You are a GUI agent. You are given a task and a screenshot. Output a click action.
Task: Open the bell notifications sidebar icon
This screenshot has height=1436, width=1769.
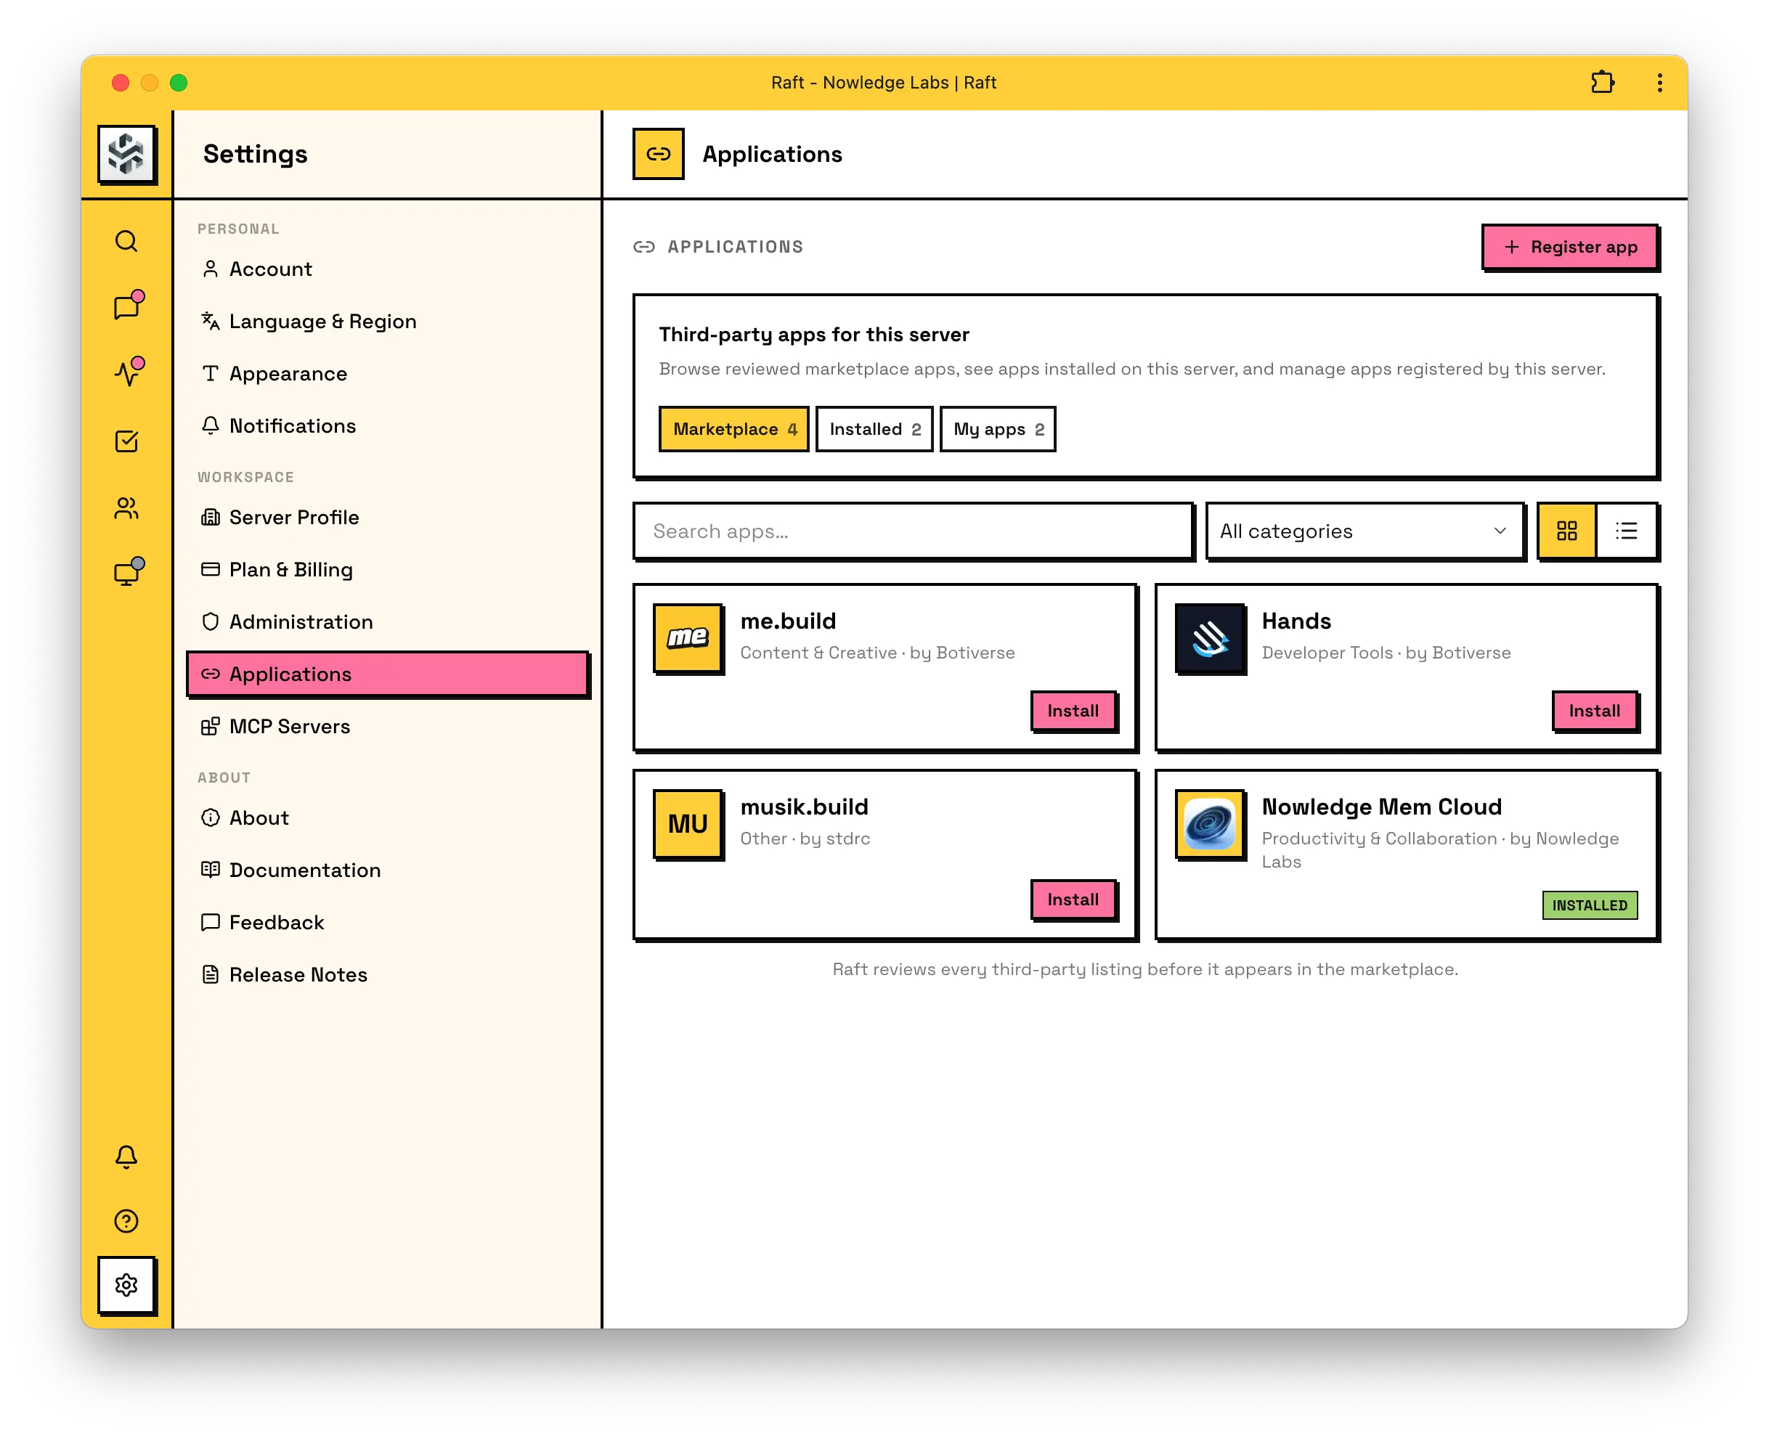coord(126,1156)
